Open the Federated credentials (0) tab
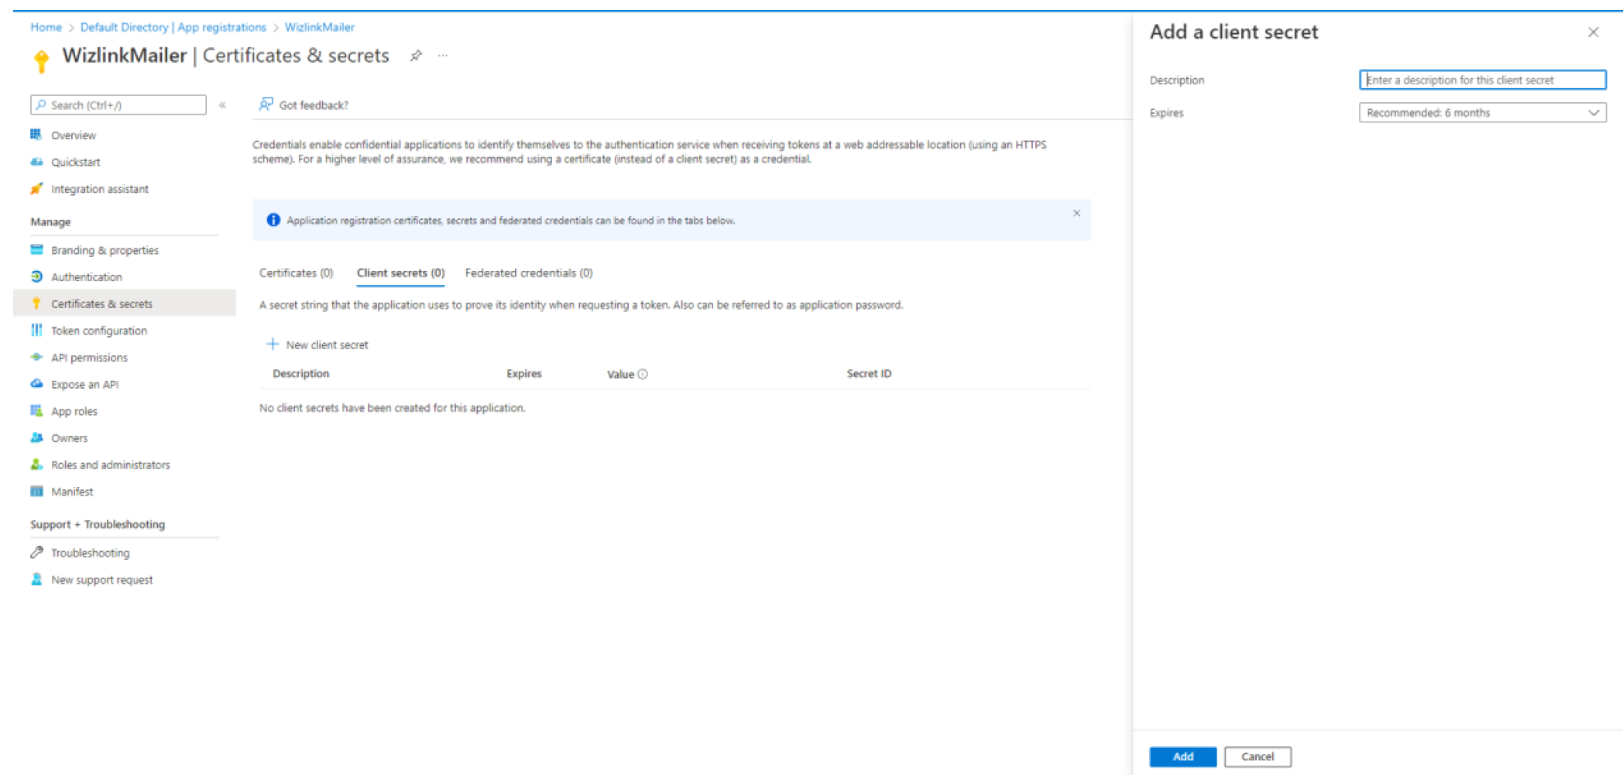This screenshot has width=1623, height=775. pyautogui.click(x=529, y=273)
